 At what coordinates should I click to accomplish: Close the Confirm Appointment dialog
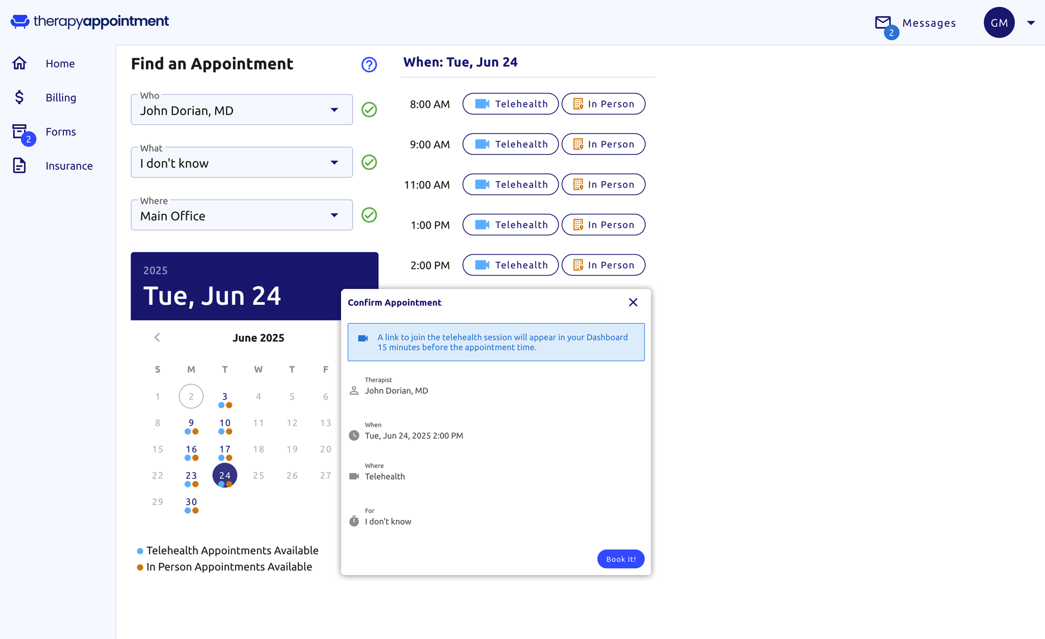pyautogui.click(x=633, y=302)
